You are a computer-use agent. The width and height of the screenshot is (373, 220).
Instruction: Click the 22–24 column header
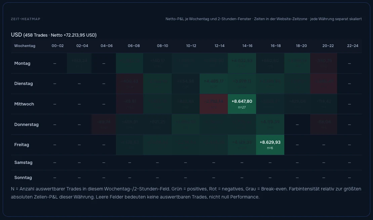[353, 46]
